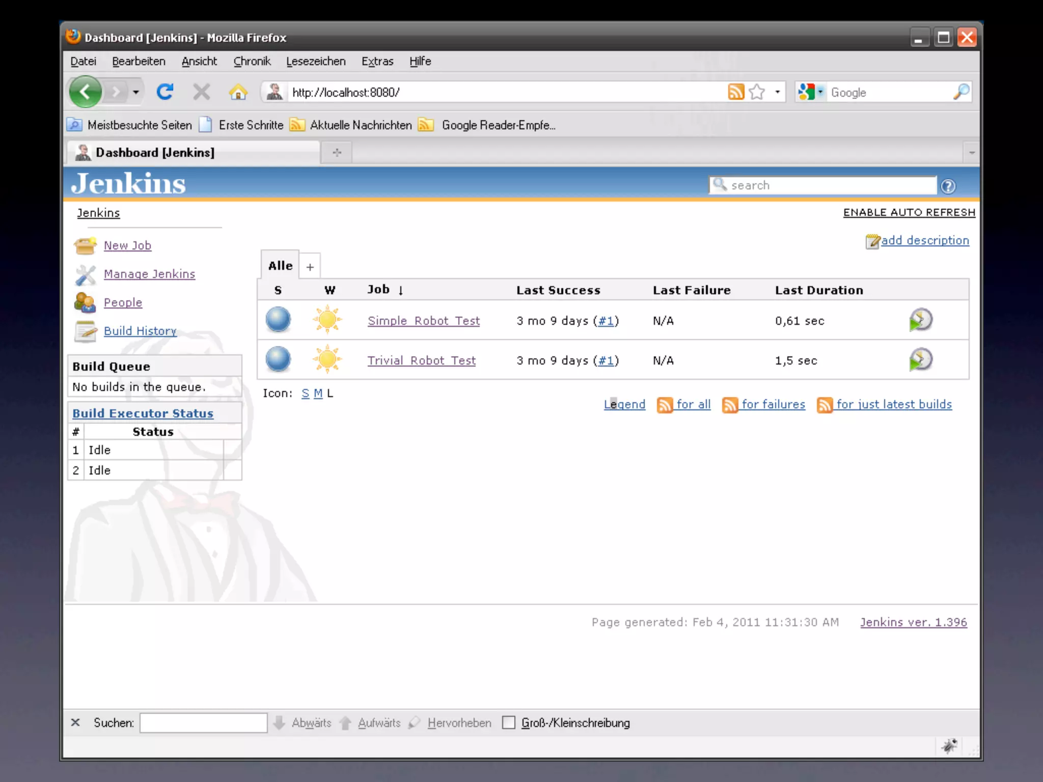Click the Manage Jenkins tools icon

click(x=85, y=275)
